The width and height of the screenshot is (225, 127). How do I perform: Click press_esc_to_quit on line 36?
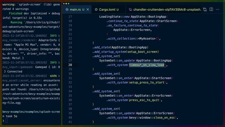point(144,100)
